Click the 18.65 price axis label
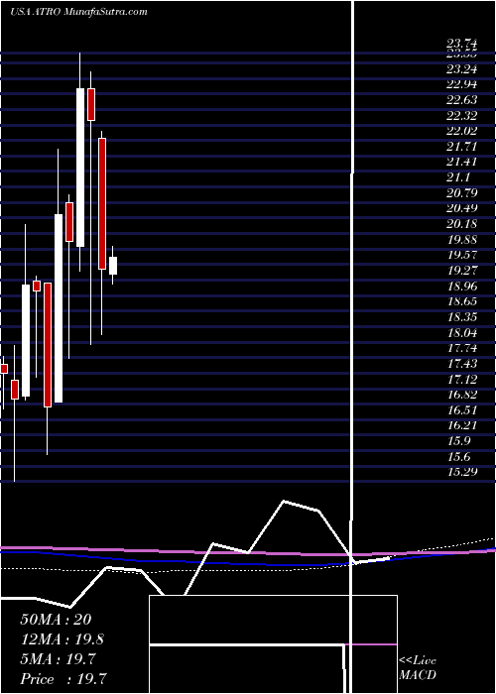Viewport: 496px width, 694px height. click(462, 301)
